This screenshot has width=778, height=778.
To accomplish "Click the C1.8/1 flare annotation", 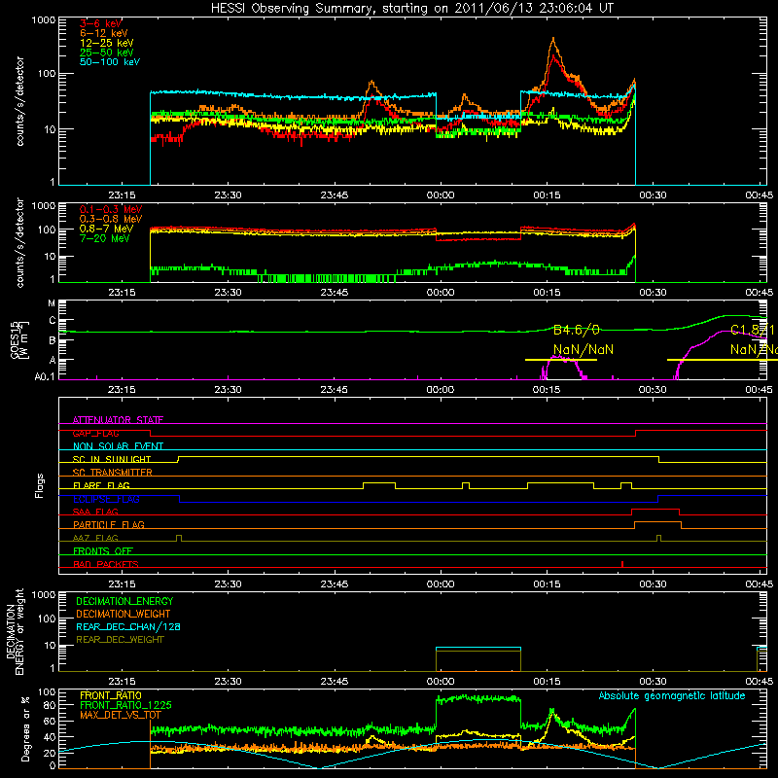I will point(753,330).
